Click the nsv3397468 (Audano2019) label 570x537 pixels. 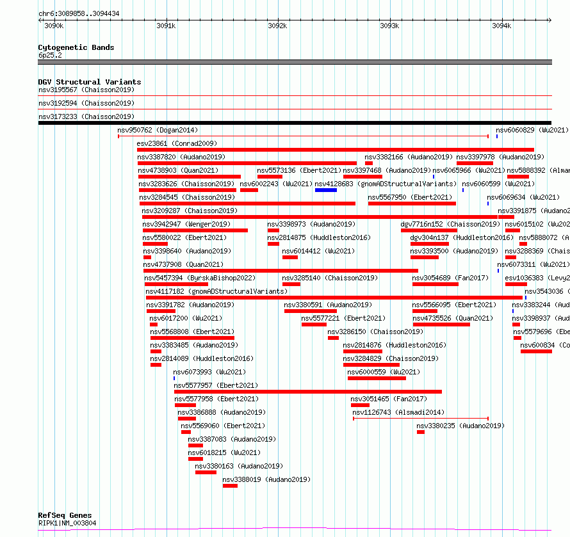[387, 170]
